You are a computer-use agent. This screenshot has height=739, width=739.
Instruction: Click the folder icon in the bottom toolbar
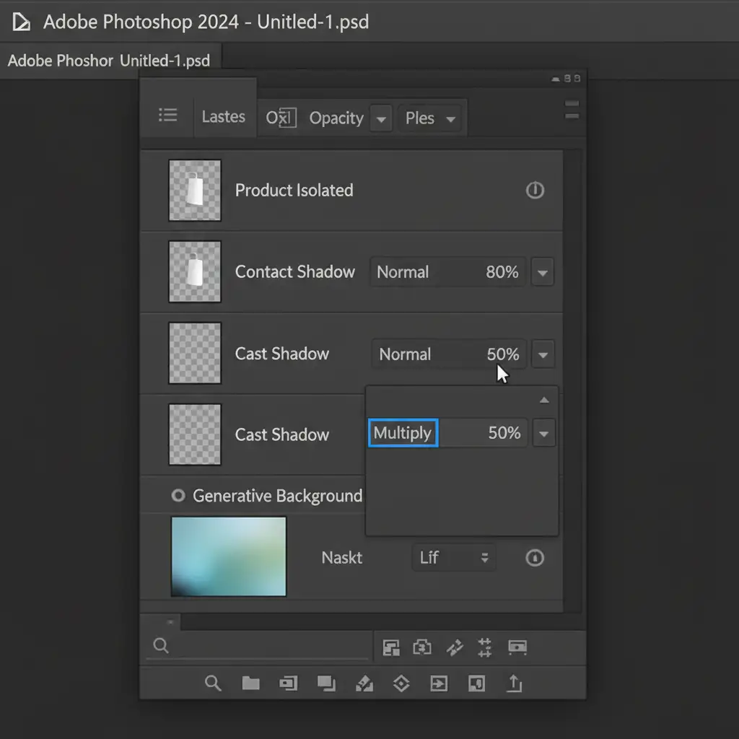[250, 683]
